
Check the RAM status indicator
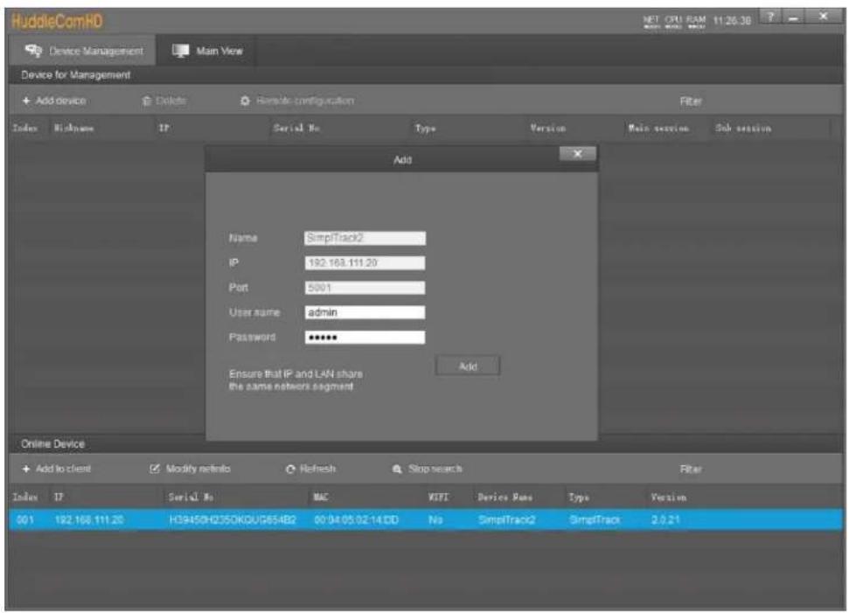pos(696,21)
